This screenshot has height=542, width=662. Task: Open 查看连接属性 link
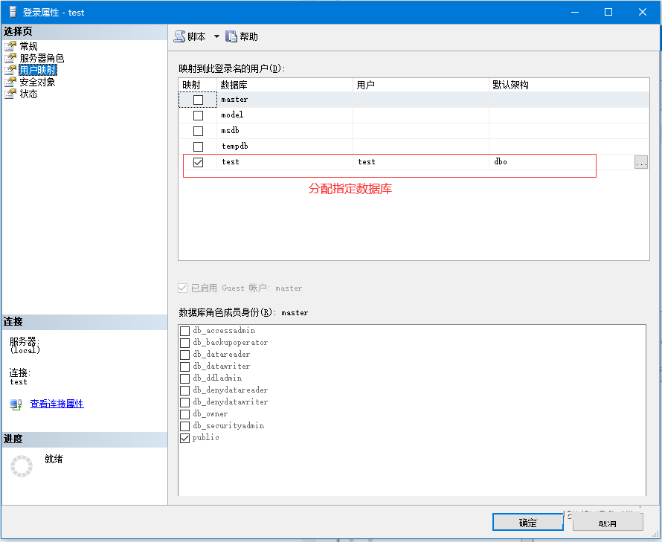(57, 404)
